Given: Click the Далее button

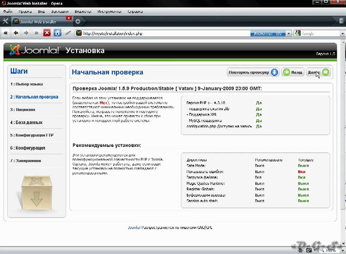Looking at the screenshot, I should point(318,72).
